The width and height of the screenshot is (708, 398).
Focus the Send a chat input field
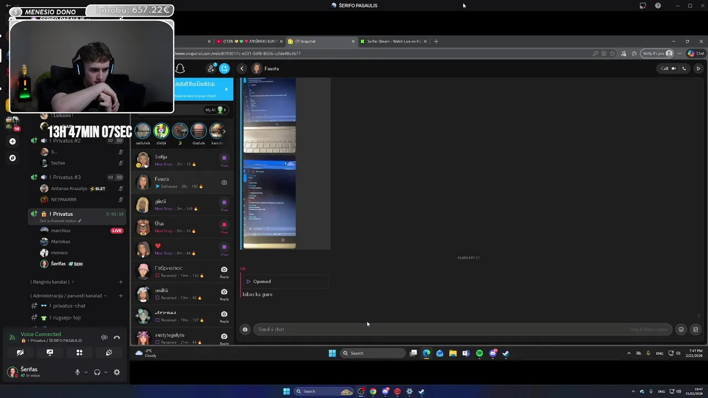click(462, 329)
